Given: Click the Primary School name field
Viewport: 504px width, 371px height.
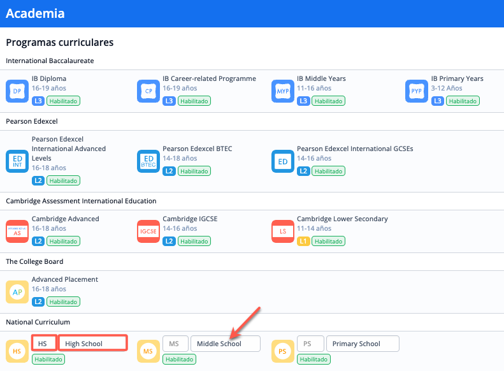Looking at the screenshot, I should [x=362, y=344].
